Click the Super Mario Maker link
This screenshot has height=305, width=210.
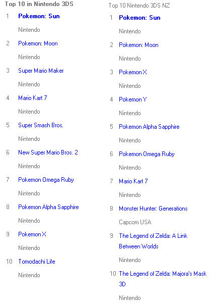point(41,71)
